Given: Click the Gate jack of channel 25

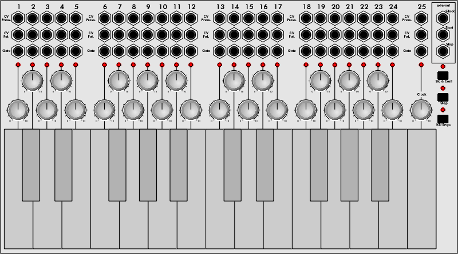Looking at the screenshot, I should [x=421, y=51].
